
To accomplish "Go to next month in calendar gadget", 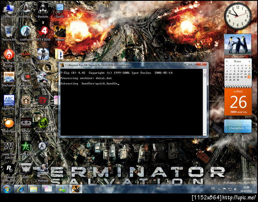I will (249, 61).
